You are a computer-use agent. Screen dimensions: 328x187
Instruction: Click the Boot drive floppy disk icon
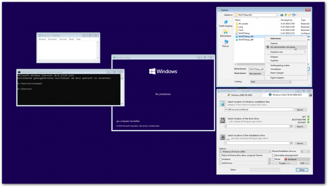pyautogui.click(x=222, y=120)
